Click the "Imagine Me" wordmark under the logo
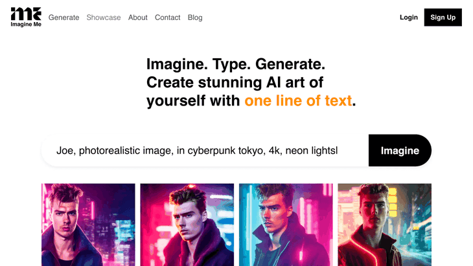Screen dimensions: 473x266 click(x=26, y=25)
